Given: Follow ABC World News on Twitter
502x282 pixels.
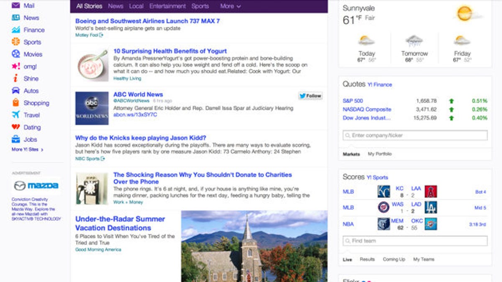Looking at the screenshot, I should pyautogui.click(x=310, y=96).
